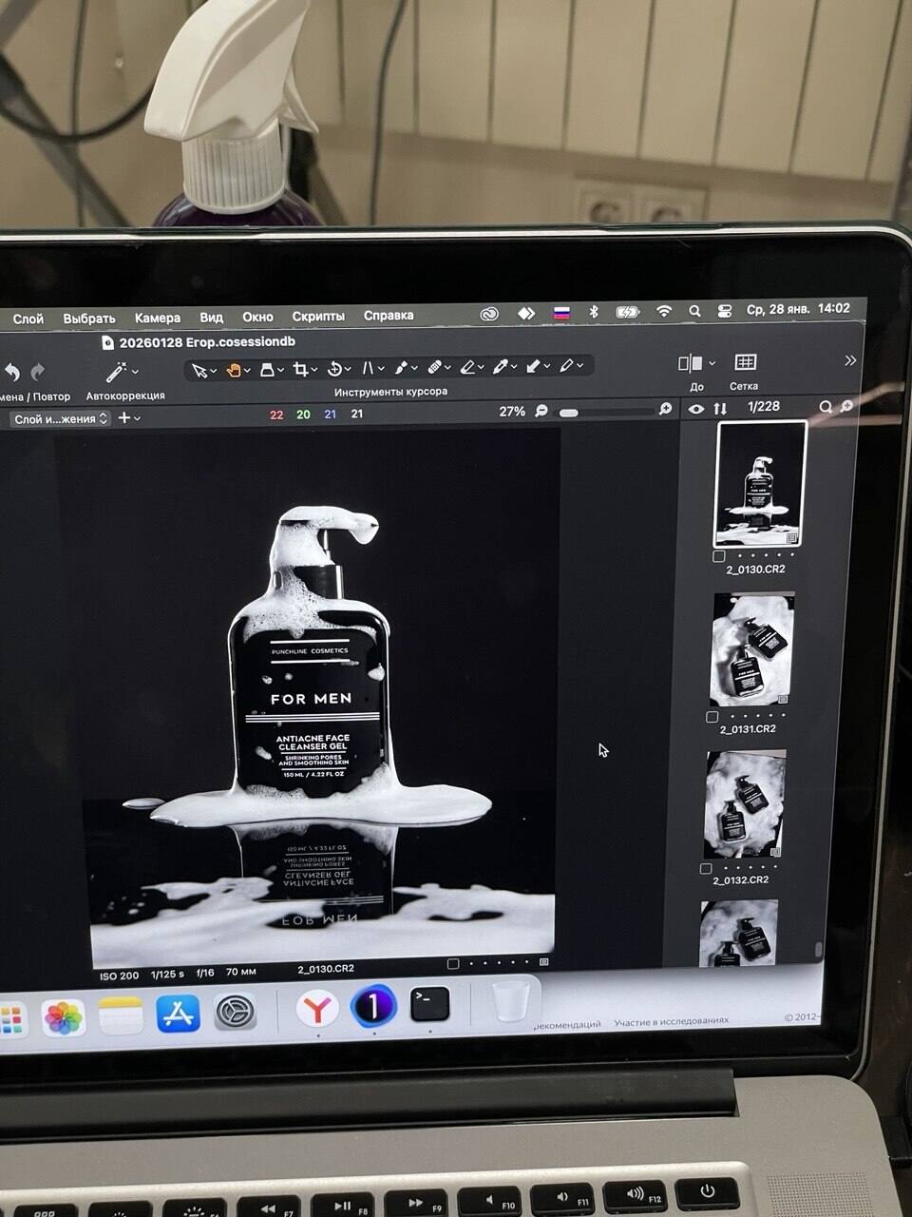
Task: Click the '27%' zoom percentage value
Action: 512,412
